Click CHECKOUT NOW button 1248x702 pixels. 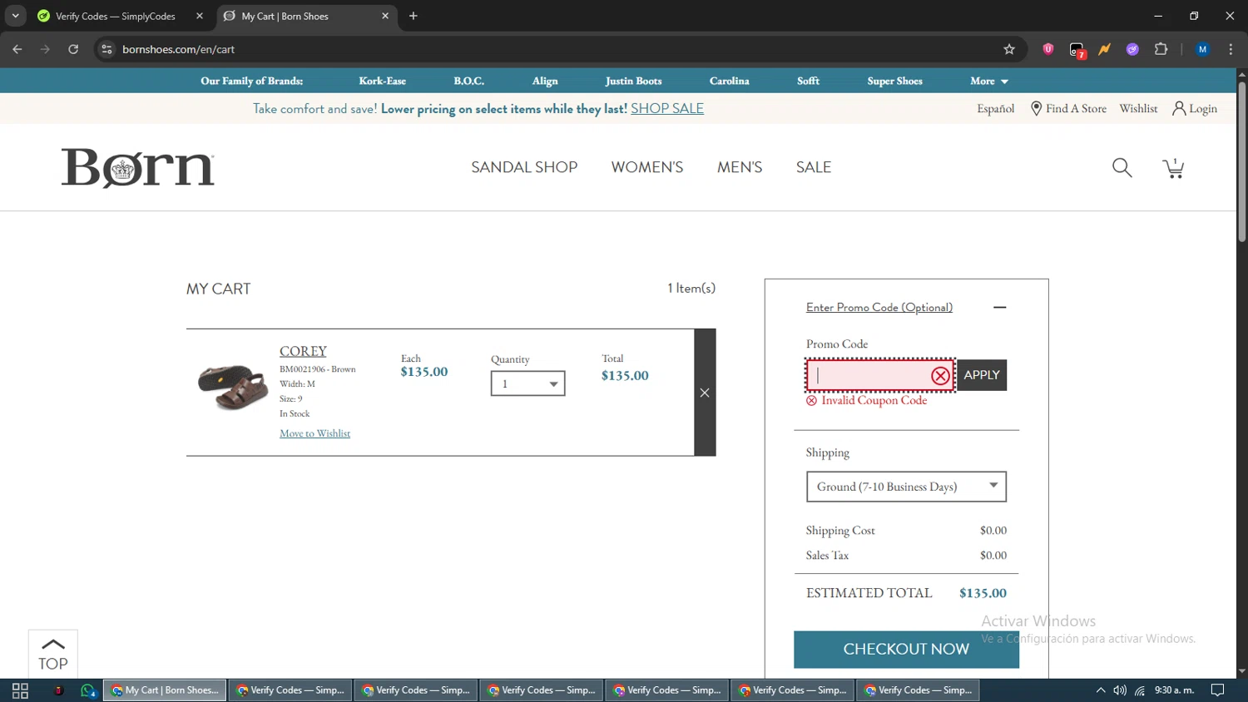tap(906, 649)
